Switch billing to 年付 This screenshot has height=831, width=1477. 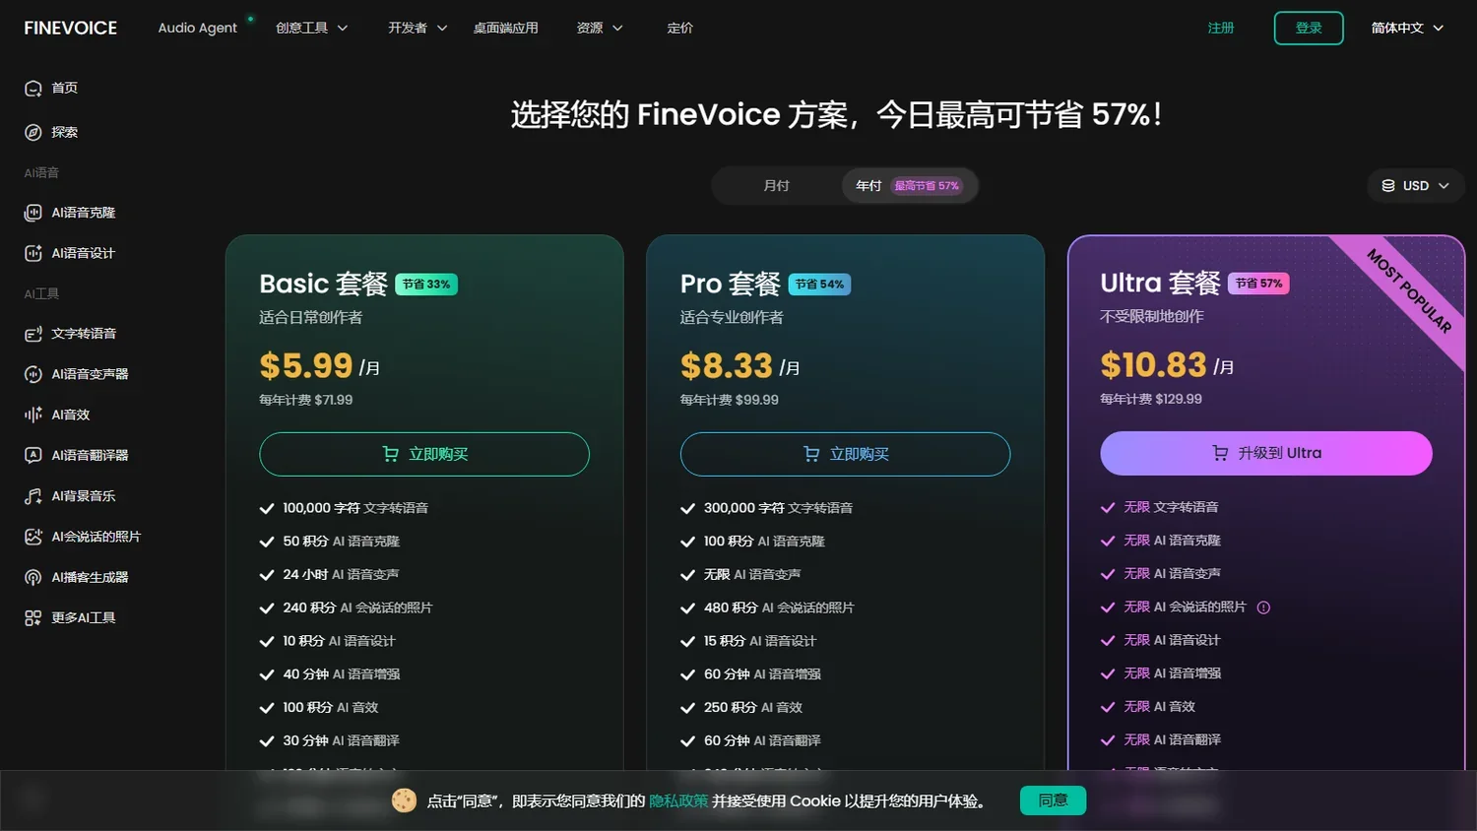909,185
